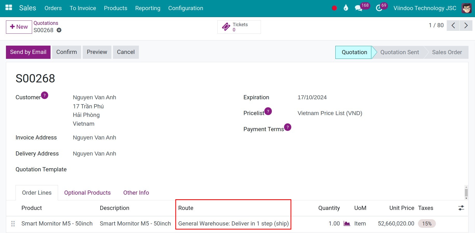This screenshot has width=475, height=233.
Task: Grab the drag handle of Smart Mornitor line
Action: pos(13,224)
